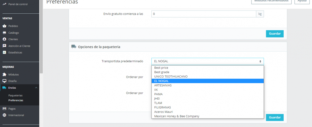Screen dimensions: 312x127
Task: Click the Módulos puzzle piece icon
Action: point(4,75)
